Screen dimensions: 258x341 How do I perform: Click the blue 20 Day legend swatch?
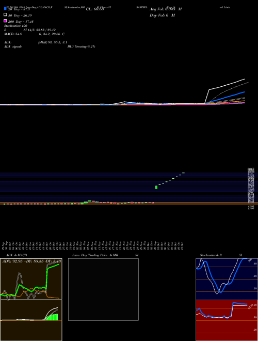click(6, 8)
